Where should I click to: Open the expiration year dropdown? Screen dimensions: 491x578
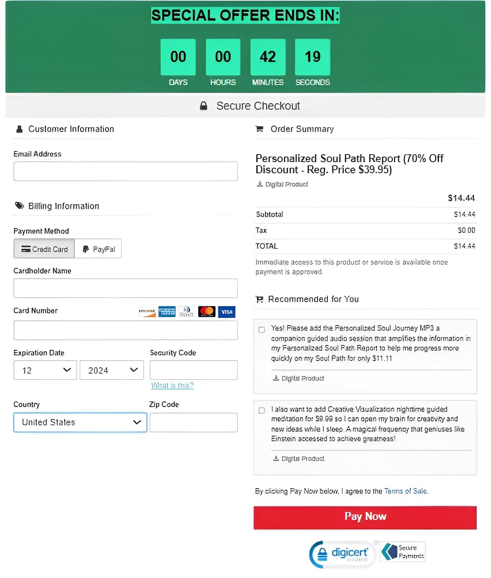click(x=111, y=370)
